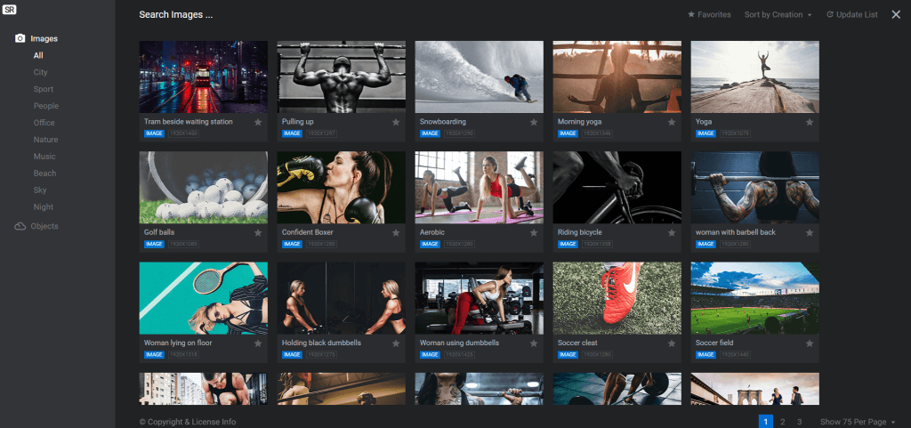Mark Riding bicycle as favorite
The width and height of the screenshot is (911, 428).
[672, 232]
